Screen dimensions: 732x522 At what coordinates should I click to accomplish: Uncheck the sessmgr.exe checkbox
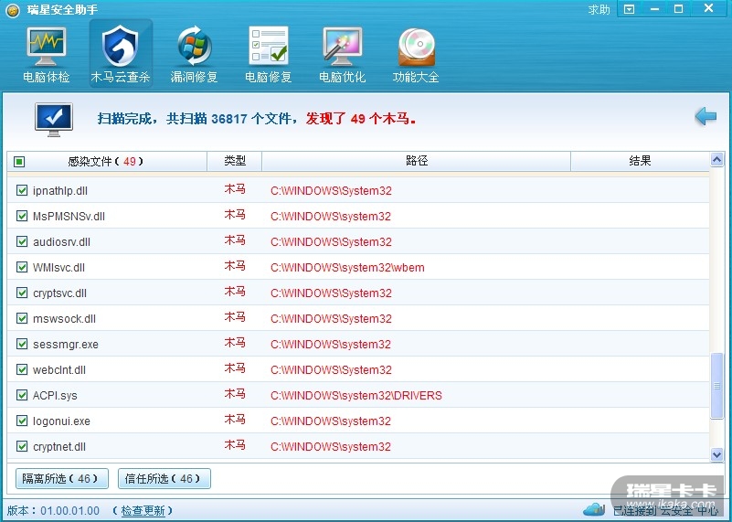tap(22, 344)
